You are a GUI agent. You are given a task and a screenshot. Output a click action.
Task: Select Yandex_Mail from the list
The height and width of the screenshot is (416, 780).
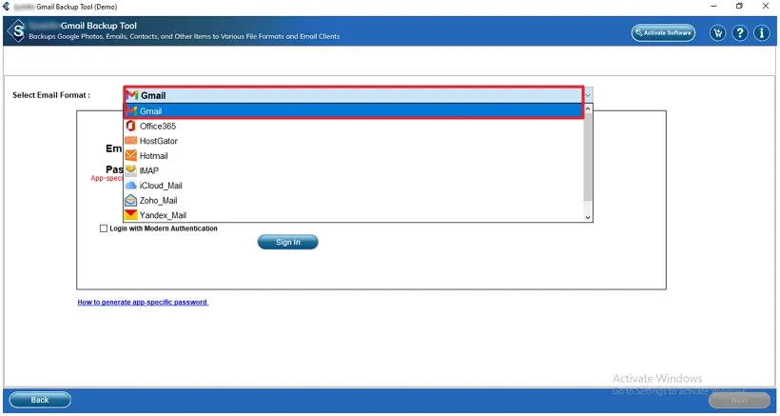(354, 215)
